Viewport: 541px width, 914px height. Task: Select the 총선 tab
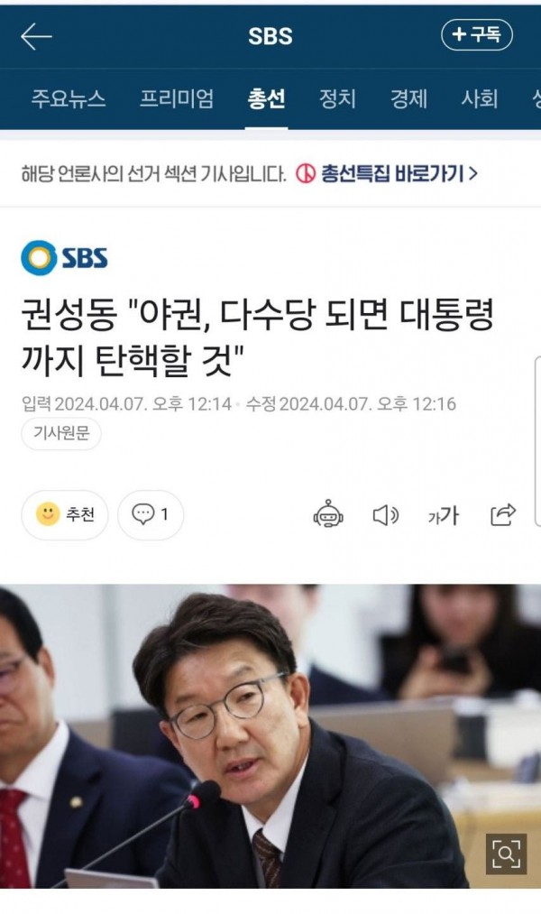[266, 98]
